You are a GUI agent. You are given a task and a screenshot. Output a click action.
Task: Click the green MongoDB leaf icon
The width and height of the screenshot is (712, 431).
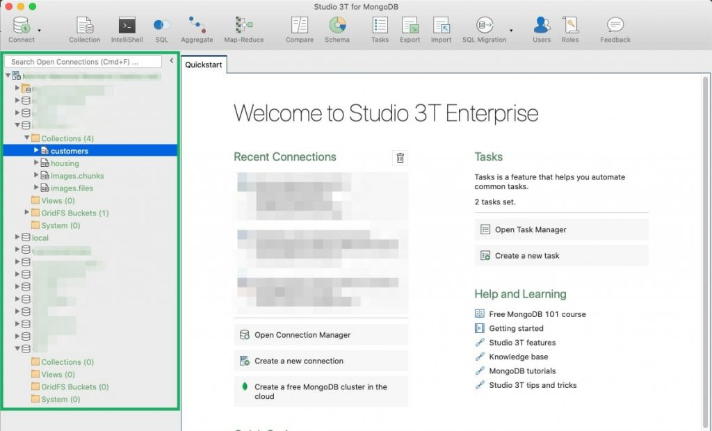245,387
